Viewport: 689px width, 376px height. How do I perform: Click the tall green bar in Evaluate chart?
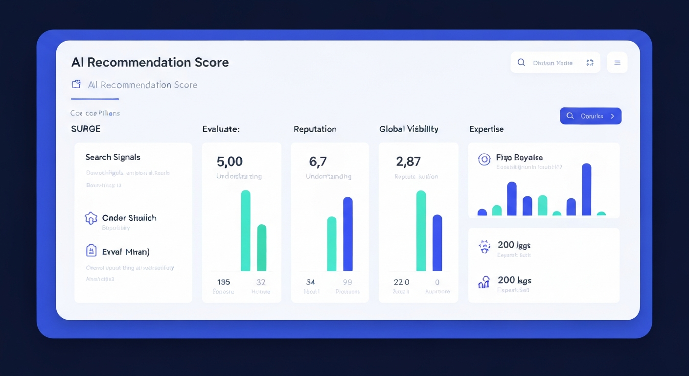click(x=246, y=231)
